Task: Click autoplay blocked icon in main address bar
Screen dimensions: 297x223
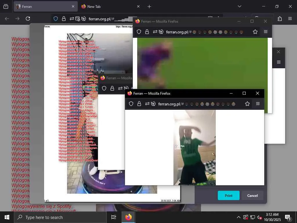Action: click(84, 19)
